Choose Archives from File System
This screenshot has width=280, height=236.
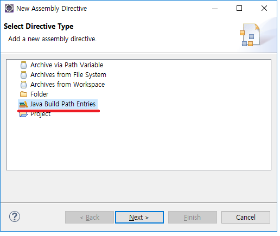[68, 75]
